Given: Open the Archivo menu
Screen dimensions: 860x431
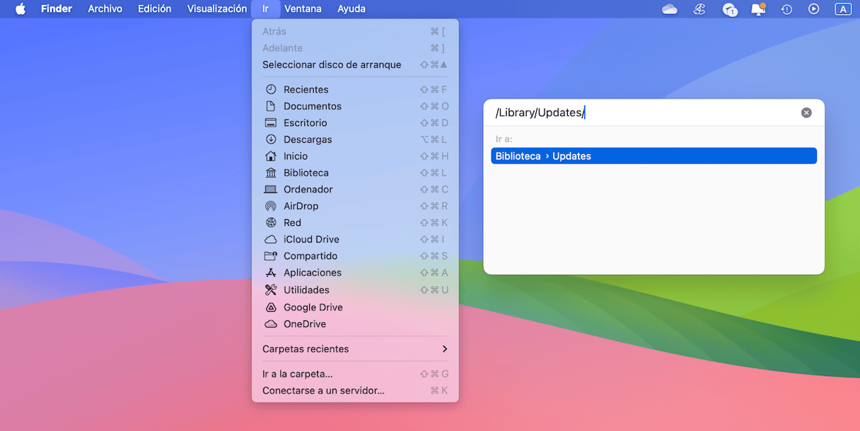Looking at the screenshot, I should [105, 9].
